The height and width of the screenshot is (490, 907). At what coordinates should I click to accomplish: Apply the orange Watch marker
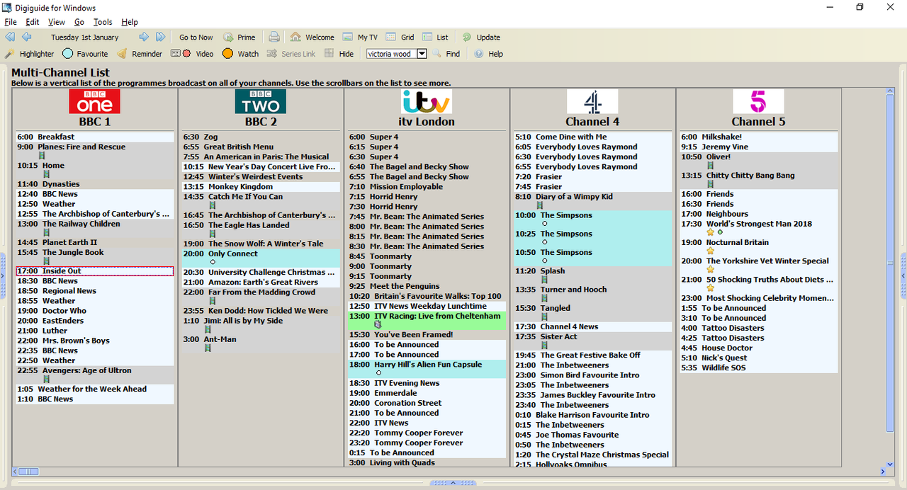(x=240, y=54)
